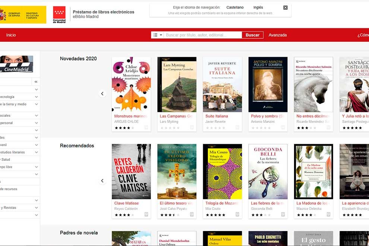
Task: Click author name 'Maurice Debroka'
Action: point(309,209)
